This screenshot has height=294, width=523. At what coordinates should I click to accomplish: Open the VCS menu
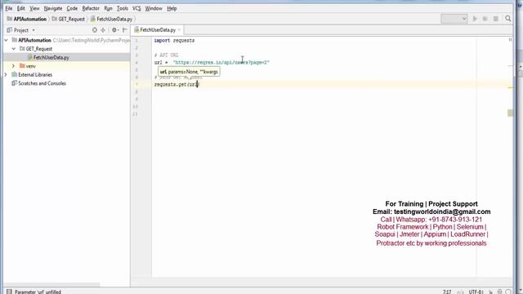click(x=136, y=8)
